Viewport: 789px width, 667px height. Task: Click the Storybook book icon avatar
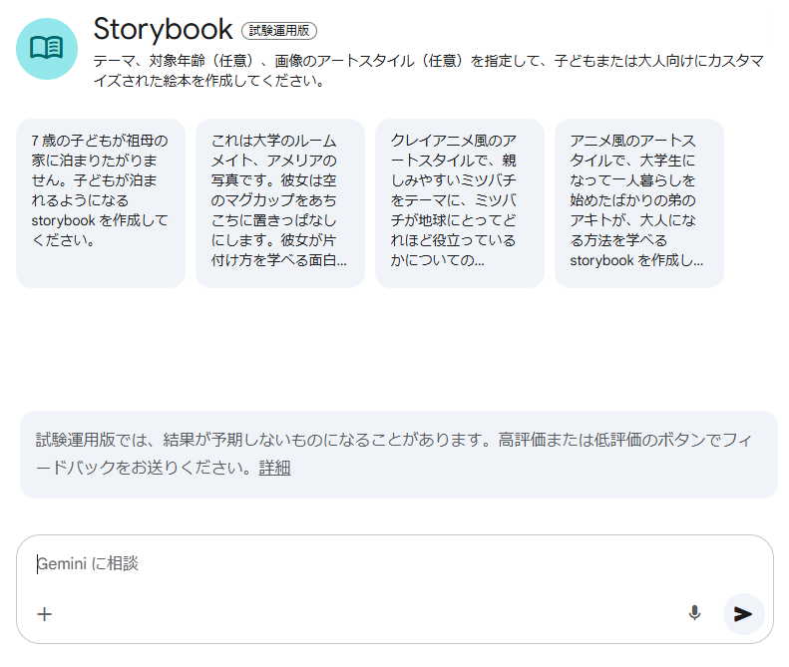click(x=47, y=49)
